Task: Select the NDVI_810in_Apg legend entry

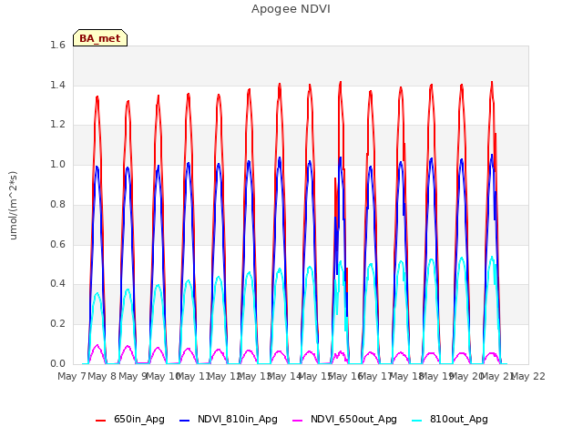Action: pyautogui.click(x=229, y=420)
